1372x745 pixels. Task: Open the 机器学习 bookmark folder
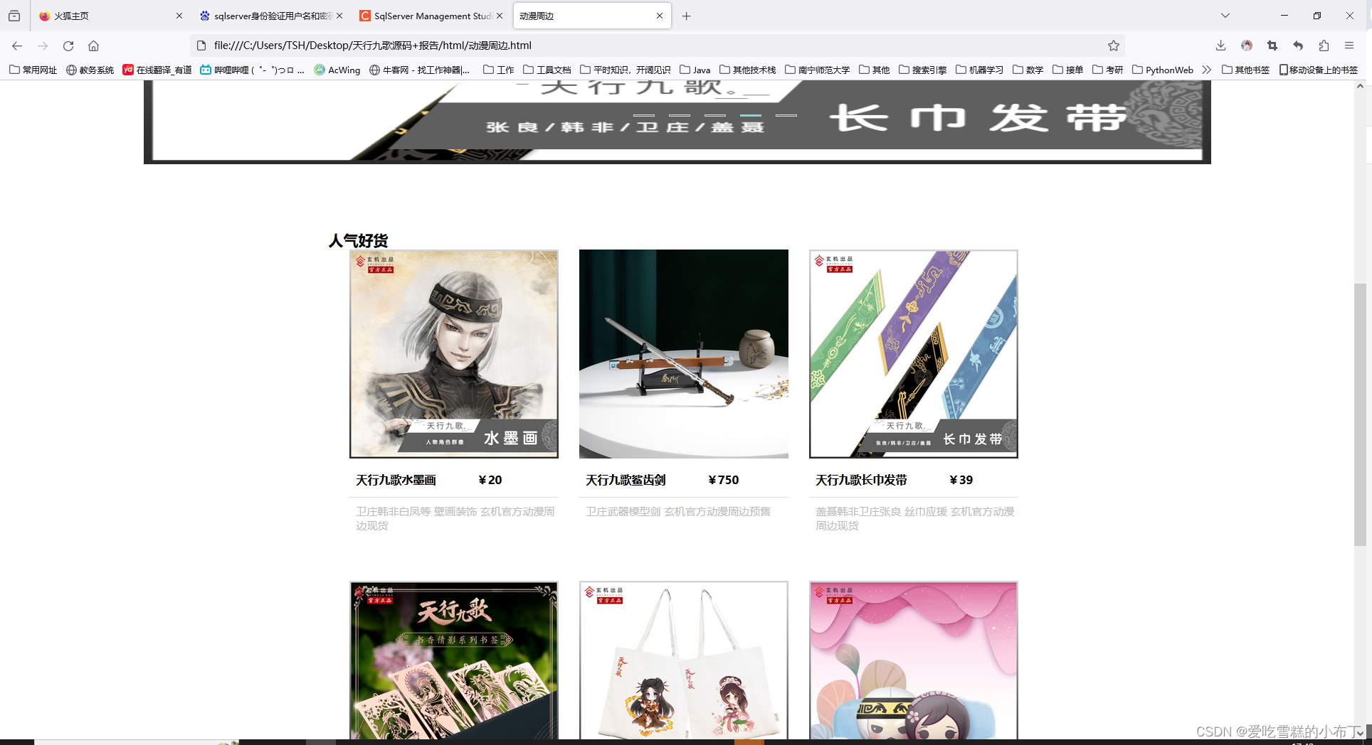[980, 70]
